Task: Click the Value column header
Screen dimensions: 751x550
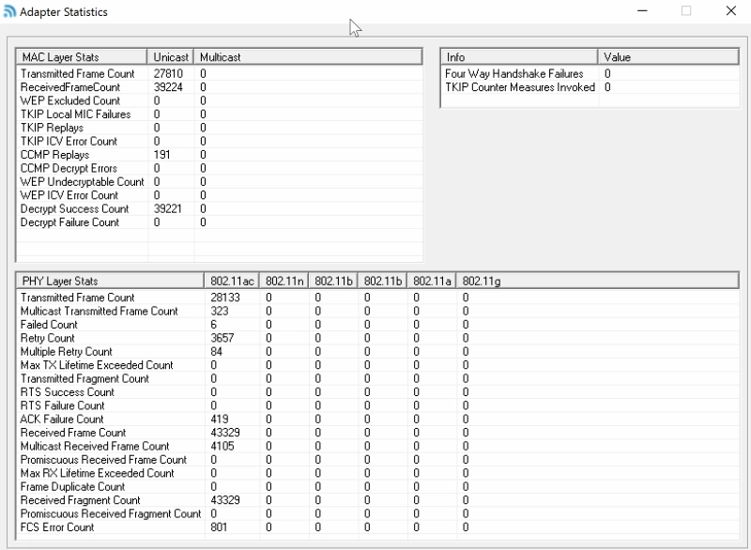Action: point(668,57)
